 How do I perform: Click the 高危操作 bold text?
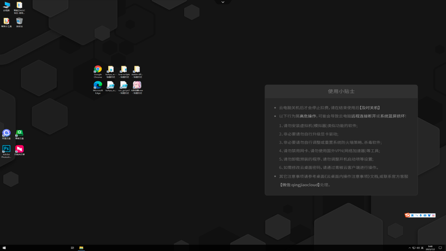(x=308, y=116)
